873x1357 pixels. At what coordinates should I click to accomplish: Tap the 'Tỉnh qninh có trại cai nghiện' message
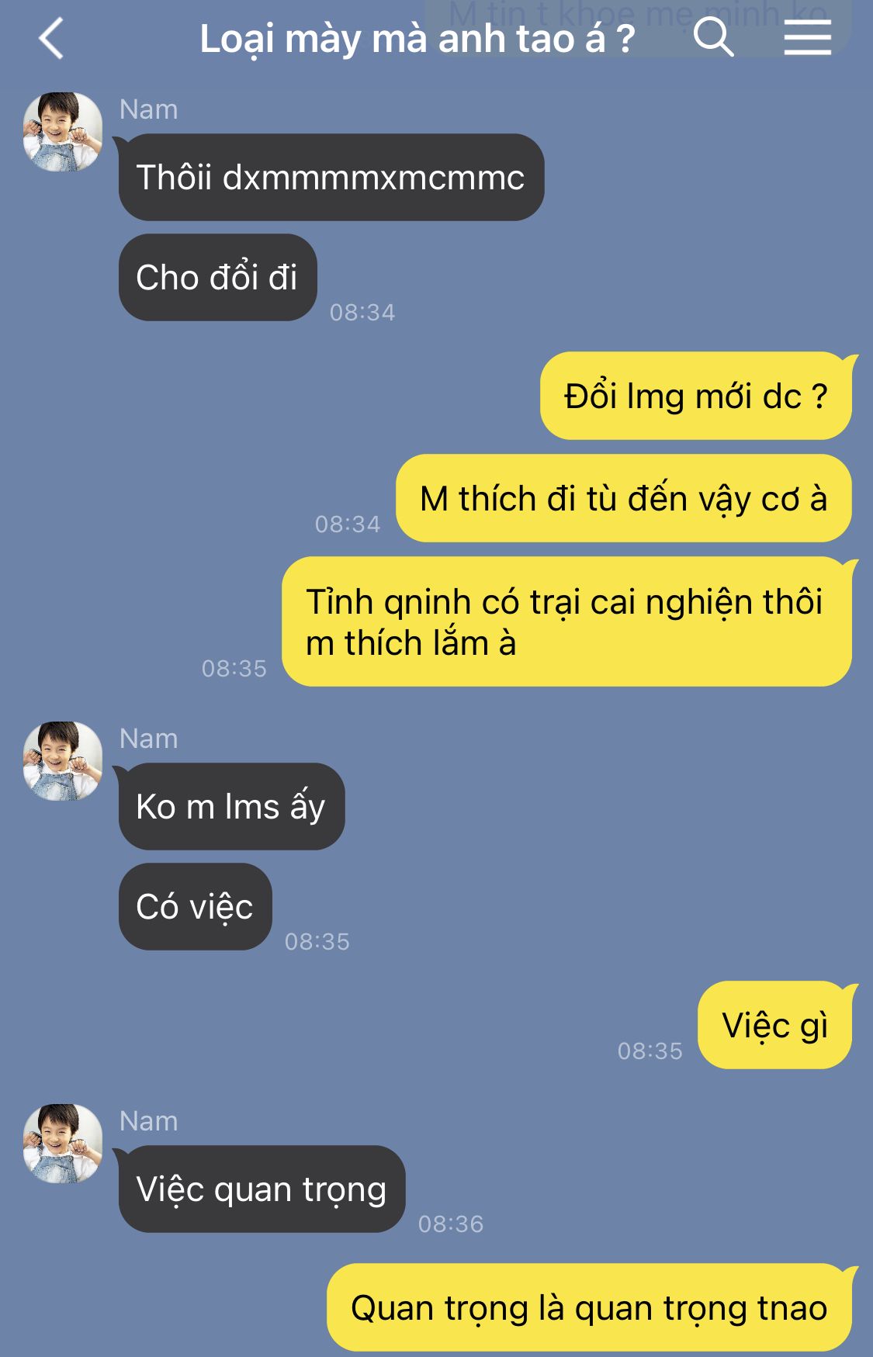(x=566, y=622)
